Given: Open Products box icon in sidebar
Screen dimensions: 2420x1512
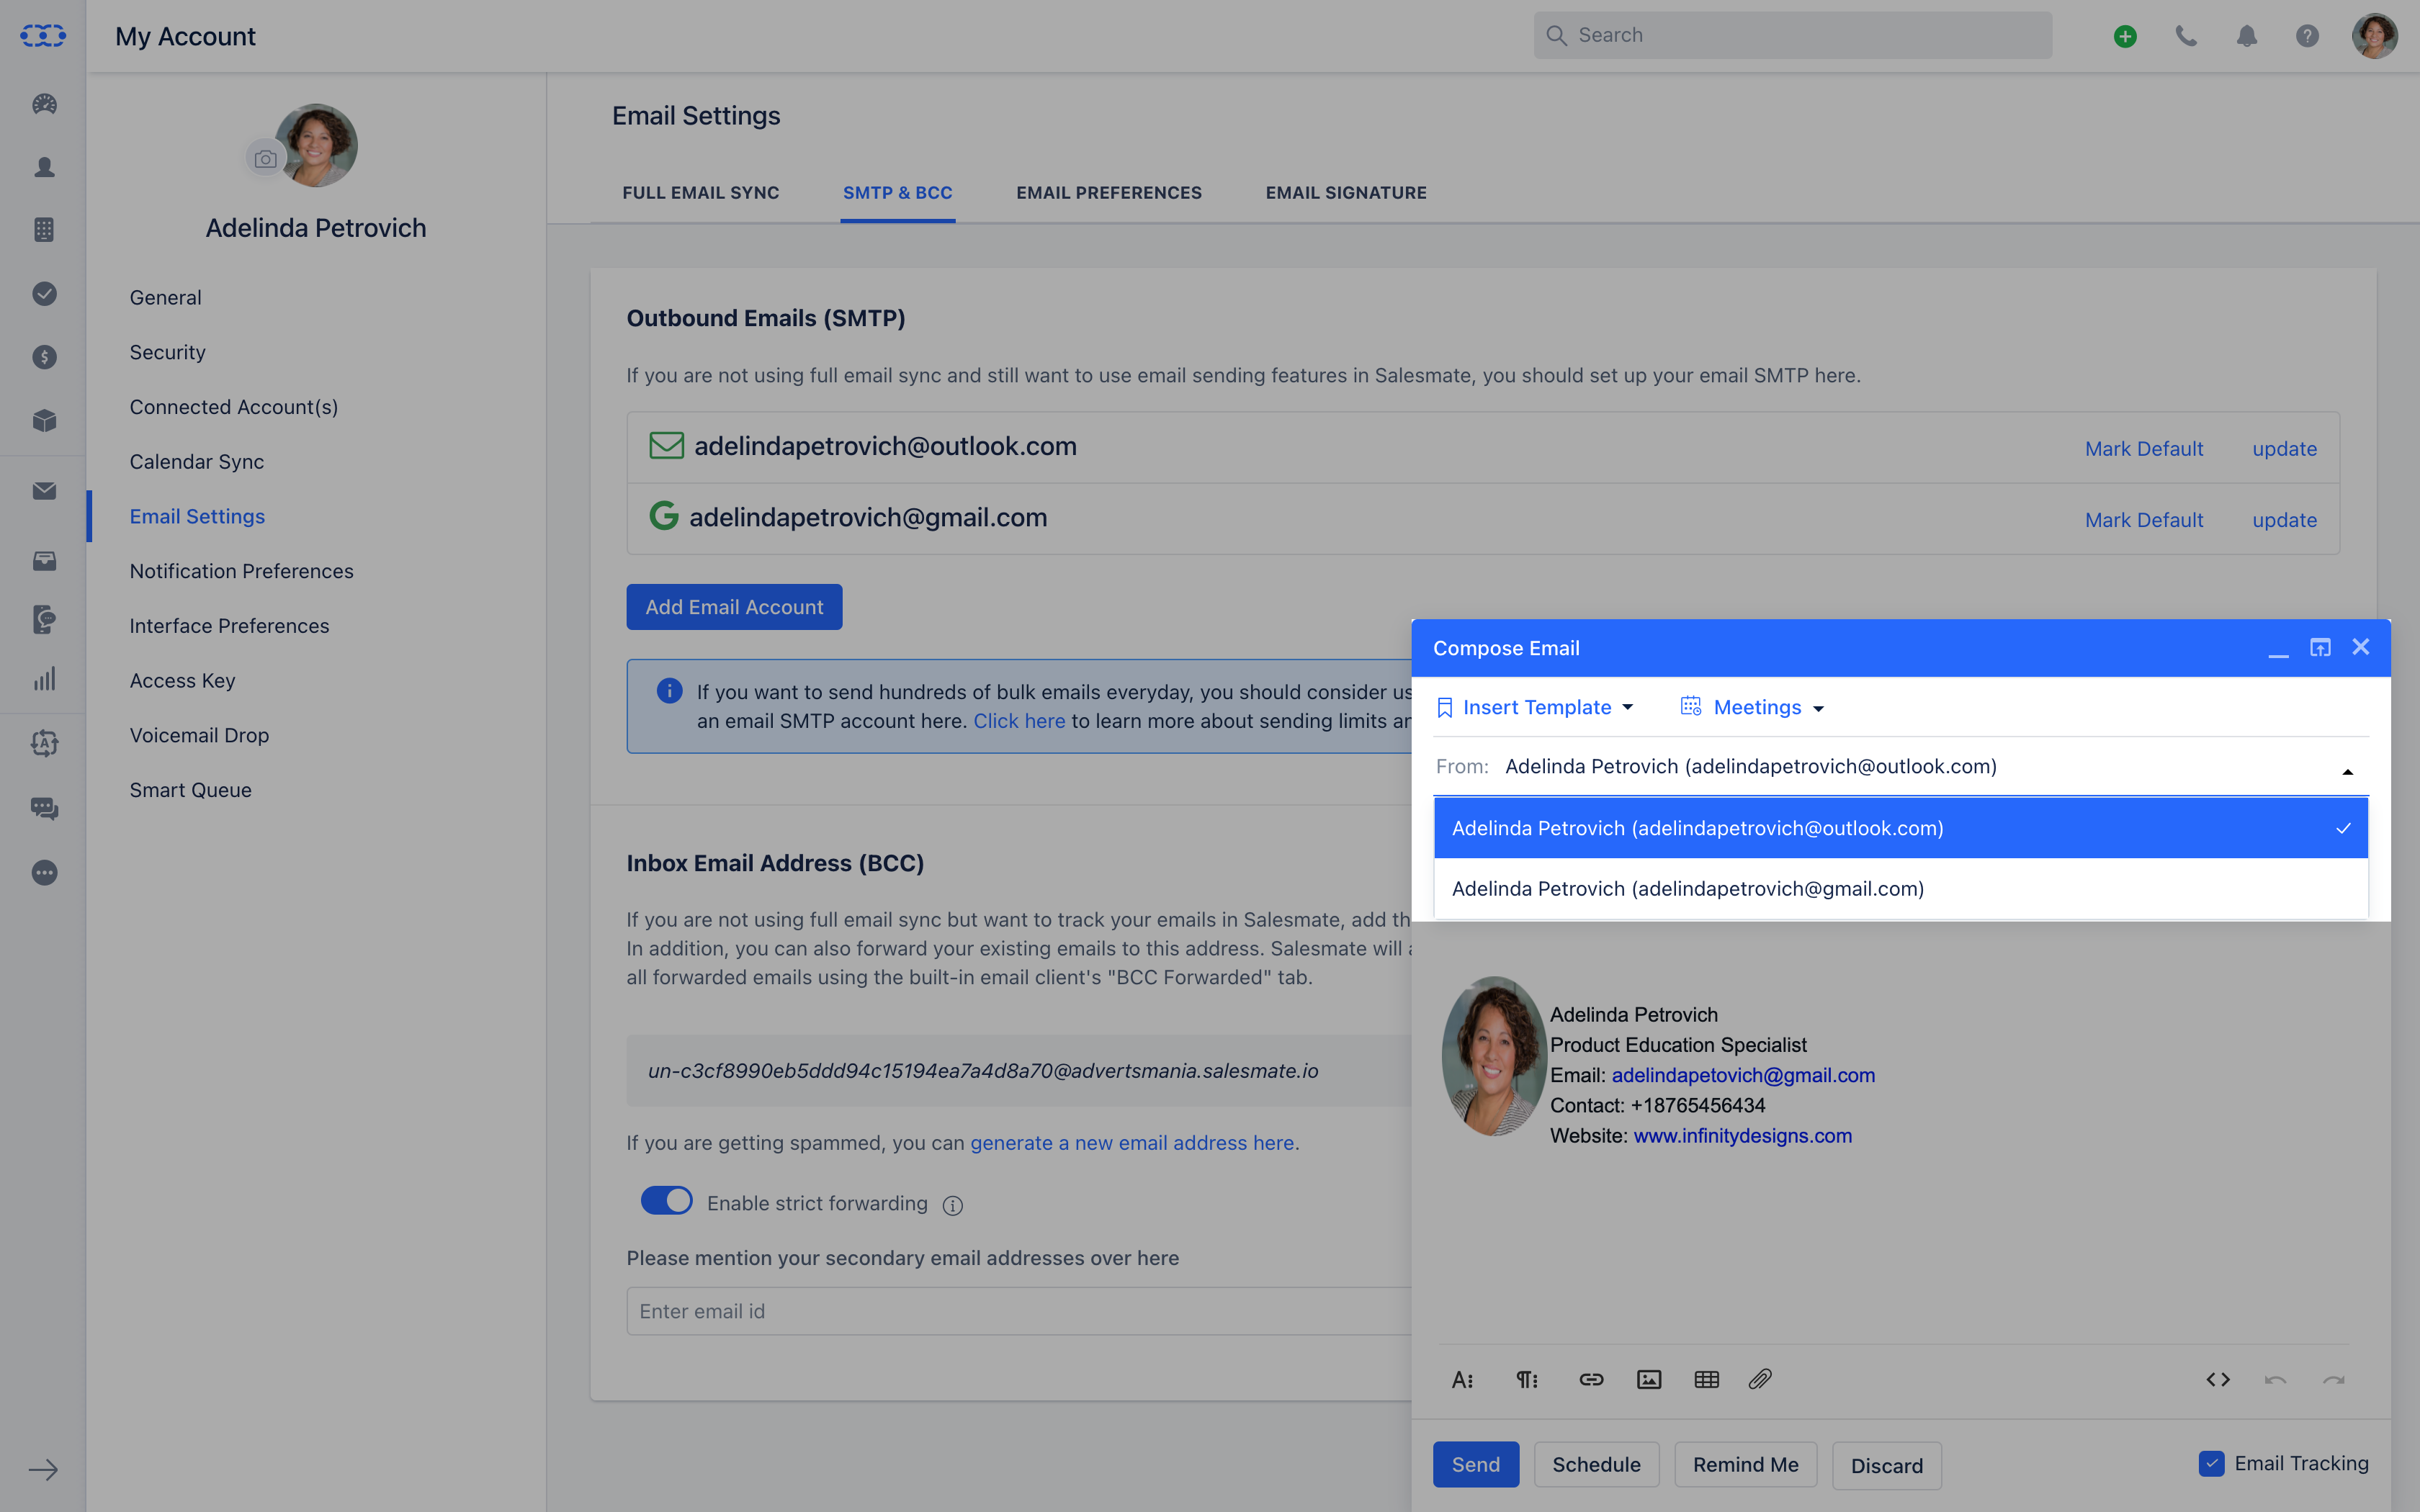Looking at the screenshot, I should 44,420.
